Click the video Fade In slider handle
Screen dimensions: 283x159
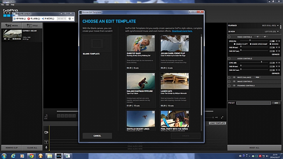pos(241,47)
